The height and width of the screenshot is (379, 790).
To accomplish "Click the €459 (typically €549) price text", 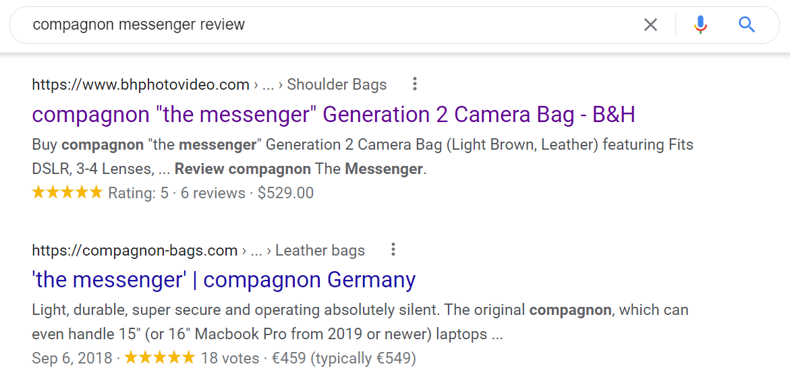I will coord(343,358).
